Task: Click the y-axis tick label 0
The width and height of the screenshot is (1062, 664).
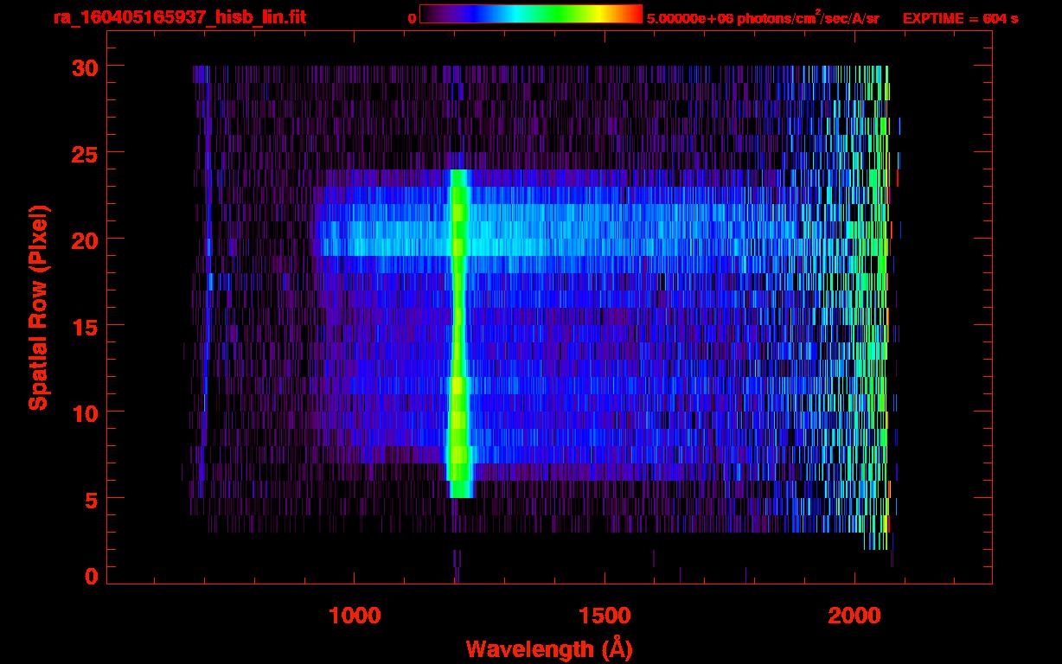Action: point(91,576)
